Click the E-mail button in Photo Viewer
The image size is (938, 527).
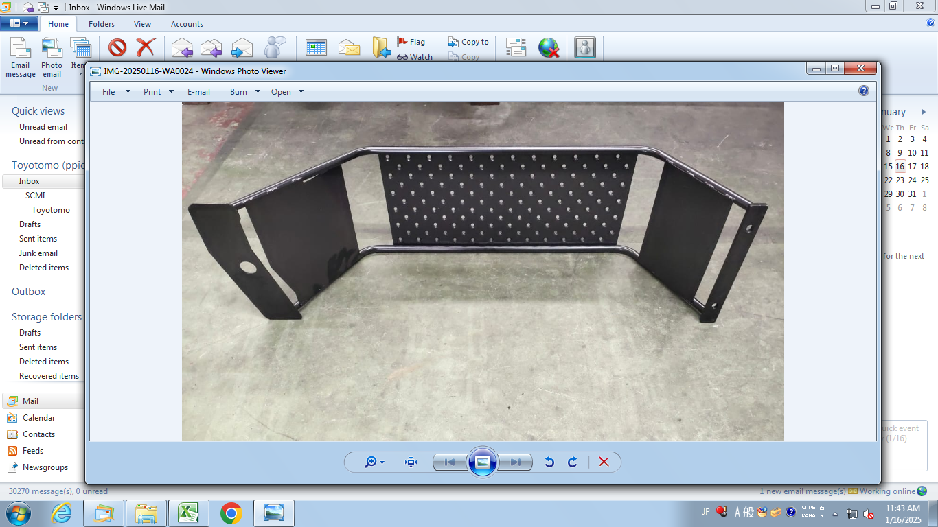pyautogui.click(x=199, y=91)
